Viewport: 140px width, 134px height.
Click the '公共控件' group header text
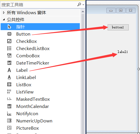[x=16, y=20]
